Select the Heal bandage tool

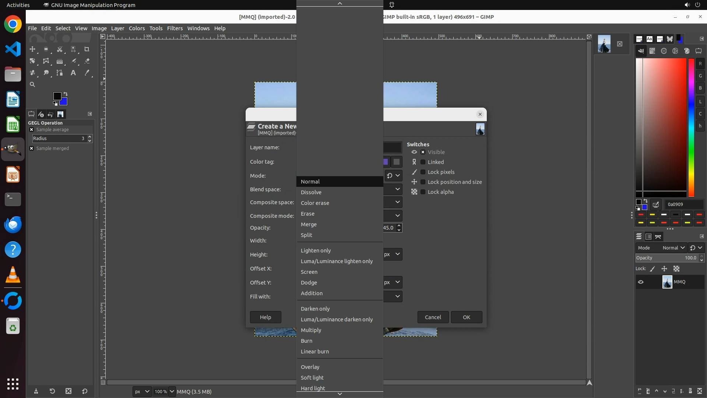click(x=32, y=73)
